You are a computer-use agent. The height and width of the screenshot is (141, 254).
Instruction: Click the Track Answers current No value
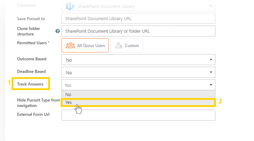click(x=68, y=85)
